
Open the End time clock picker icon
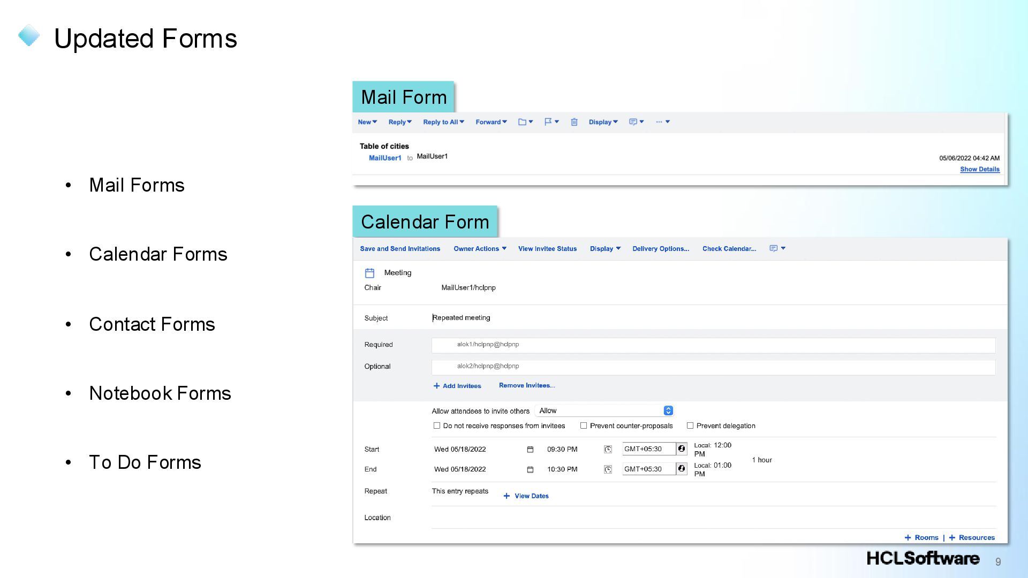point(608,469)
